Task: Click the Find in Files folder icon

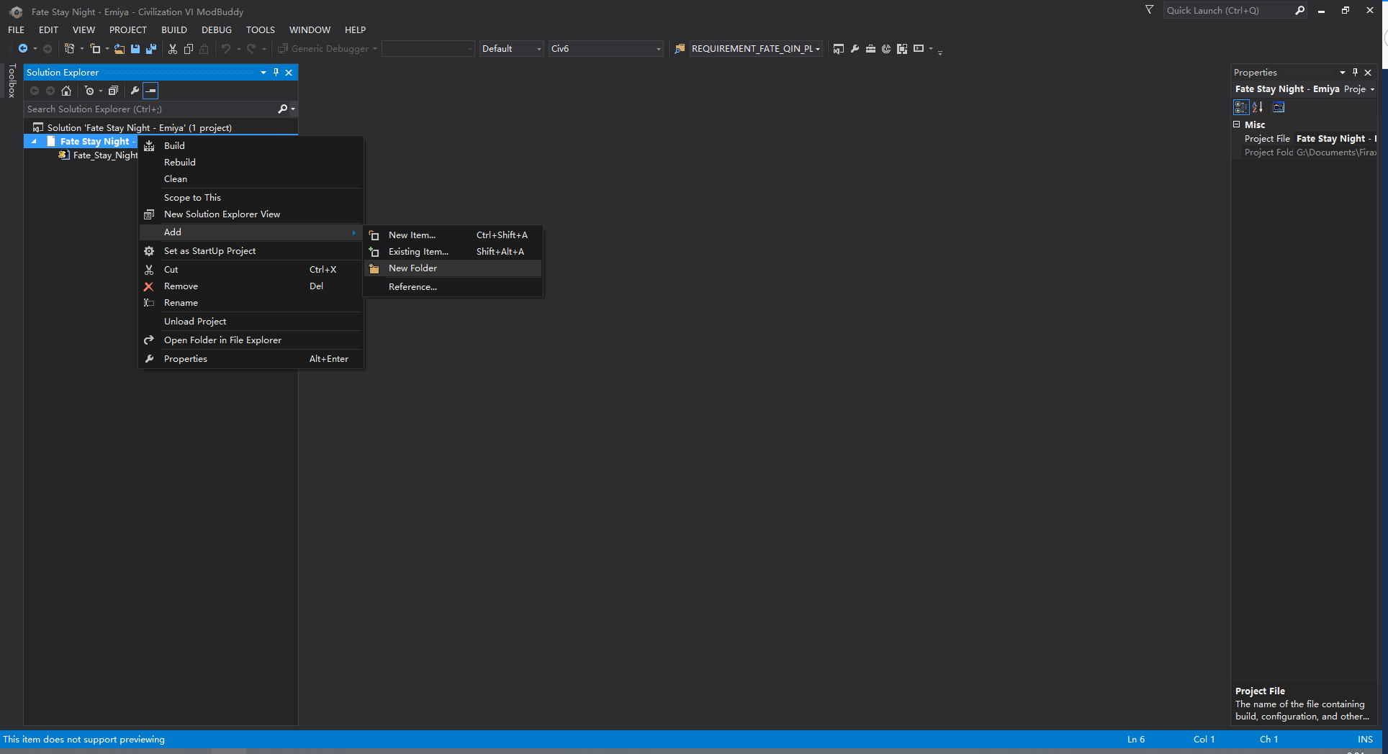Action: 680,49
